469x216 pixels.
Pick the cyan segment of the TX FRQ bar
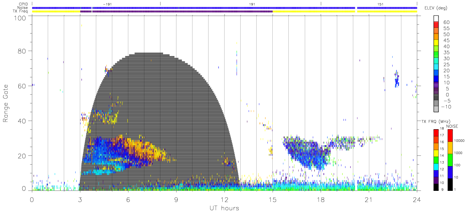coord(436,166)
